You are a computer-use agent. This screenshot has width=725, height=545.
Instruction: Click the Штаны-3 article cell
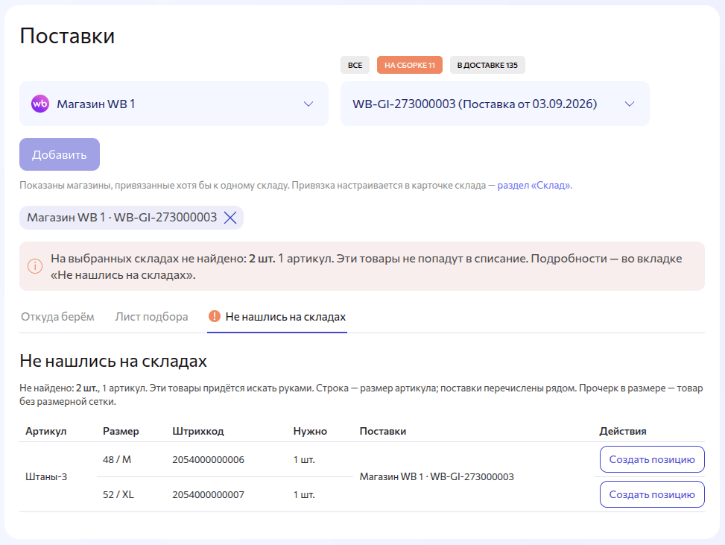(46, 476)
